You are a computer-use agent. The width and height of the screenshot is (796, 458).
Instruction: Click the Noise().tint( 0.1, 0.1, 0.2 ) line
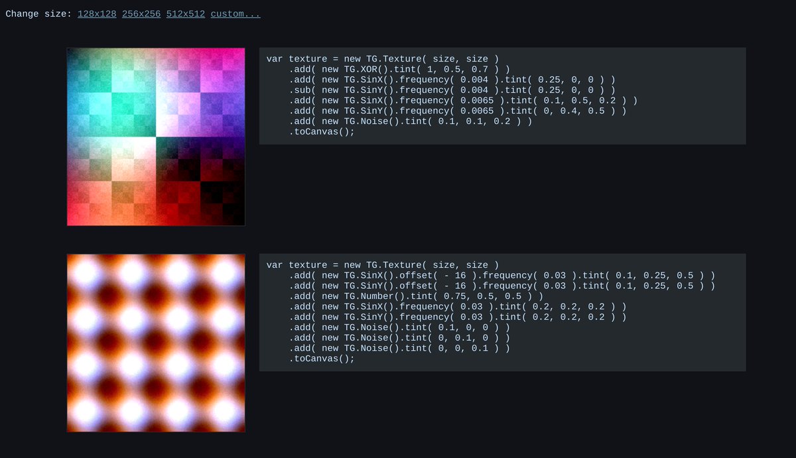(411, 121)
